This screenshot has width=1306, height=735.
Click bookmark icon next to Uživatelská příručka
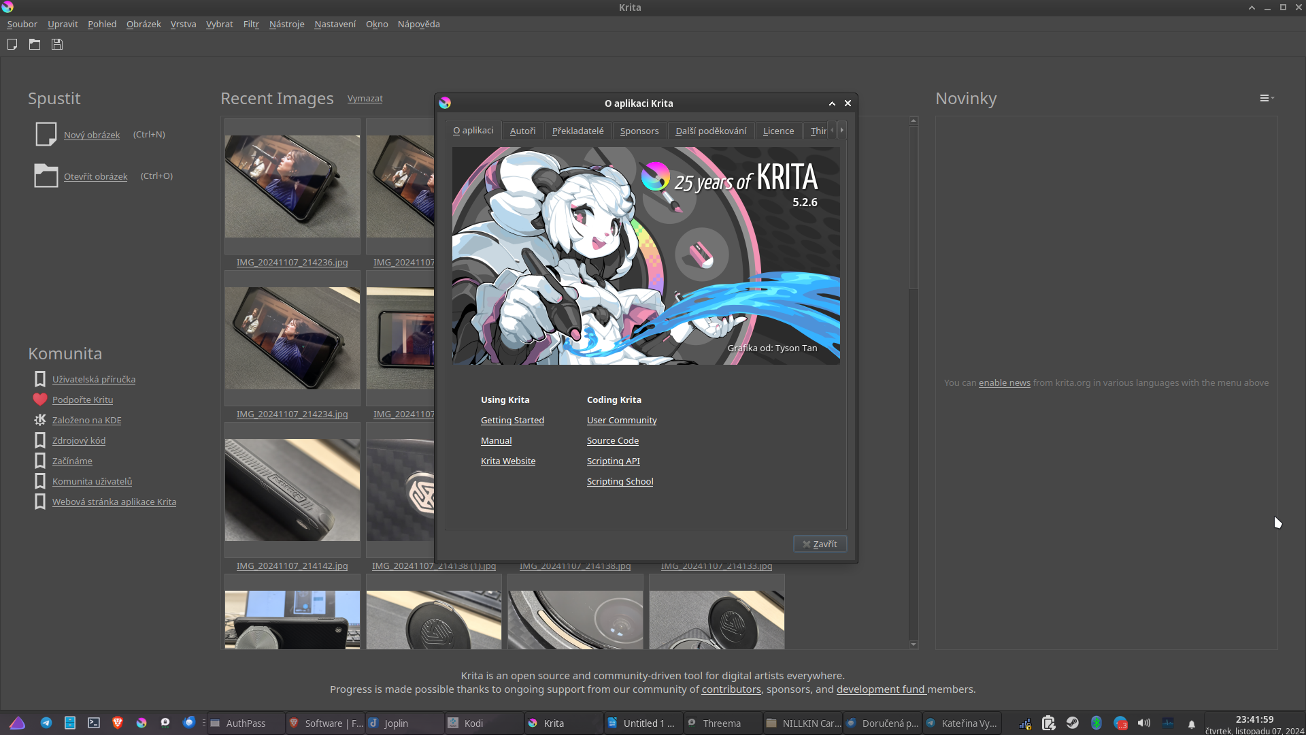(x=40, y=379)
